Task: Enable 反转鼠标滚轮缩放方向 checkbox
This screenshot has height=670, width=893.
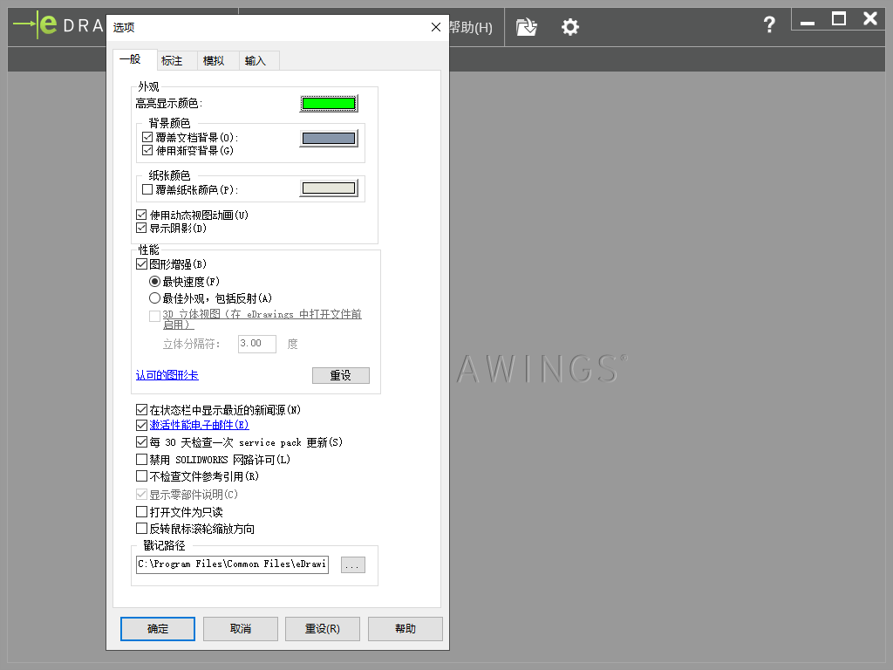Action: coord(142,528)
